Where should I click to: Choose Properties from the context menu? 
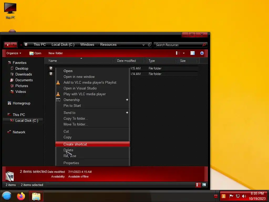(x=92, y=163)
